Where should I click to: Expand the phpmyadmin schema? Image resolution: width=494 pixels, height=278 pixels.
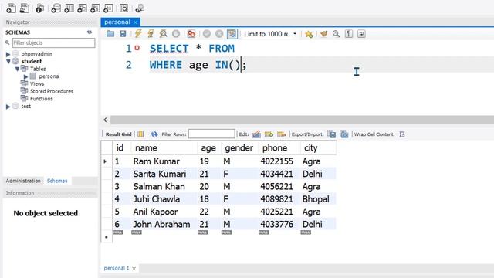click(x=8, y=54)
